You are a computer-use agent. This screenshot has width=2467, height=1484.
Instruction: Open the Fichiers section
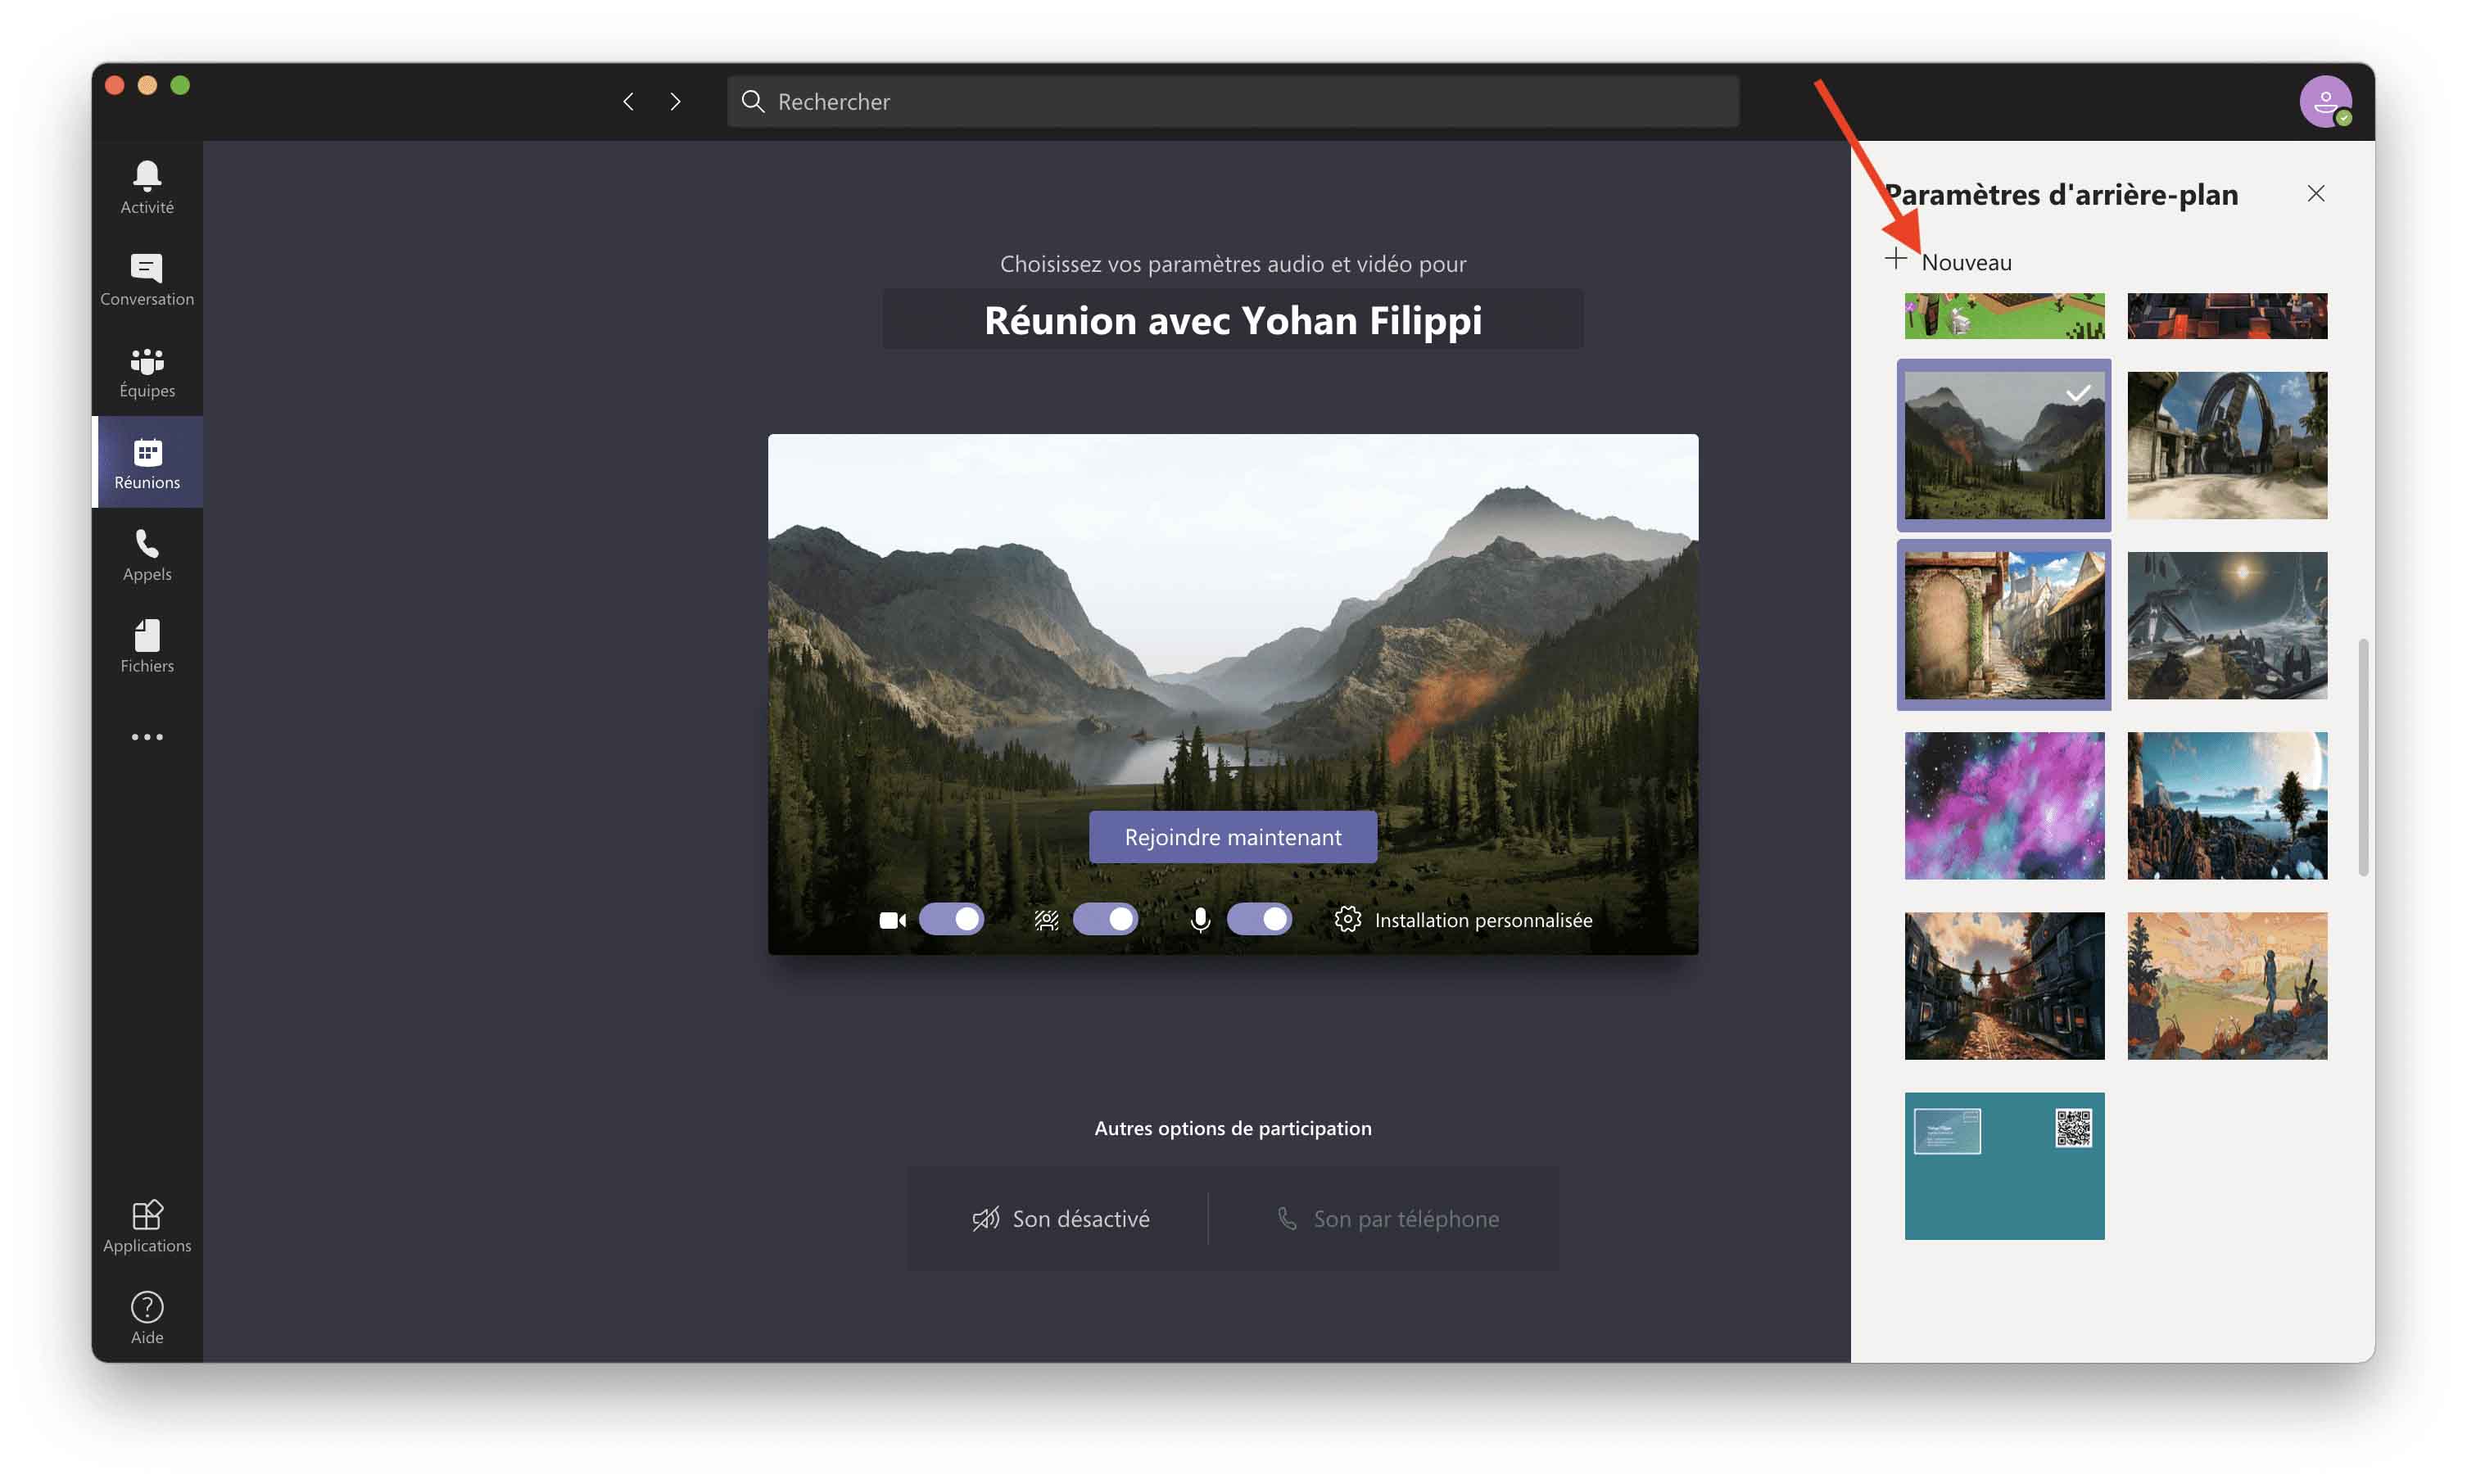(147, 646)
